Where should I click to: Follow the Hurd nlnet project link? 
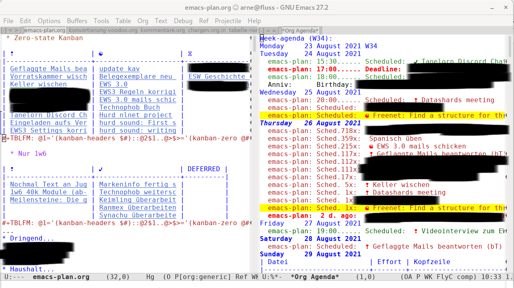click(x=135, y=115)
